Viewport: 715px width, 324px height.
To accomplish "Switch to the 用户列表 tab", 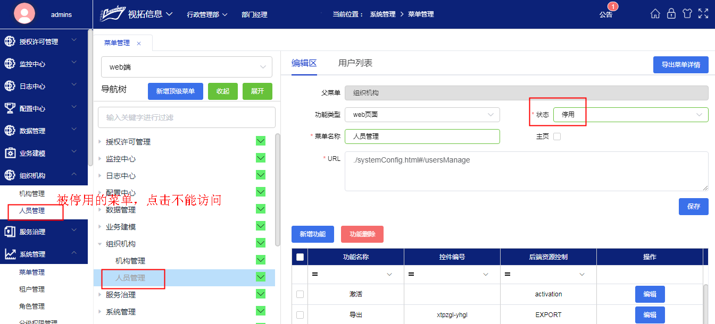I will (x=355, y=63).
